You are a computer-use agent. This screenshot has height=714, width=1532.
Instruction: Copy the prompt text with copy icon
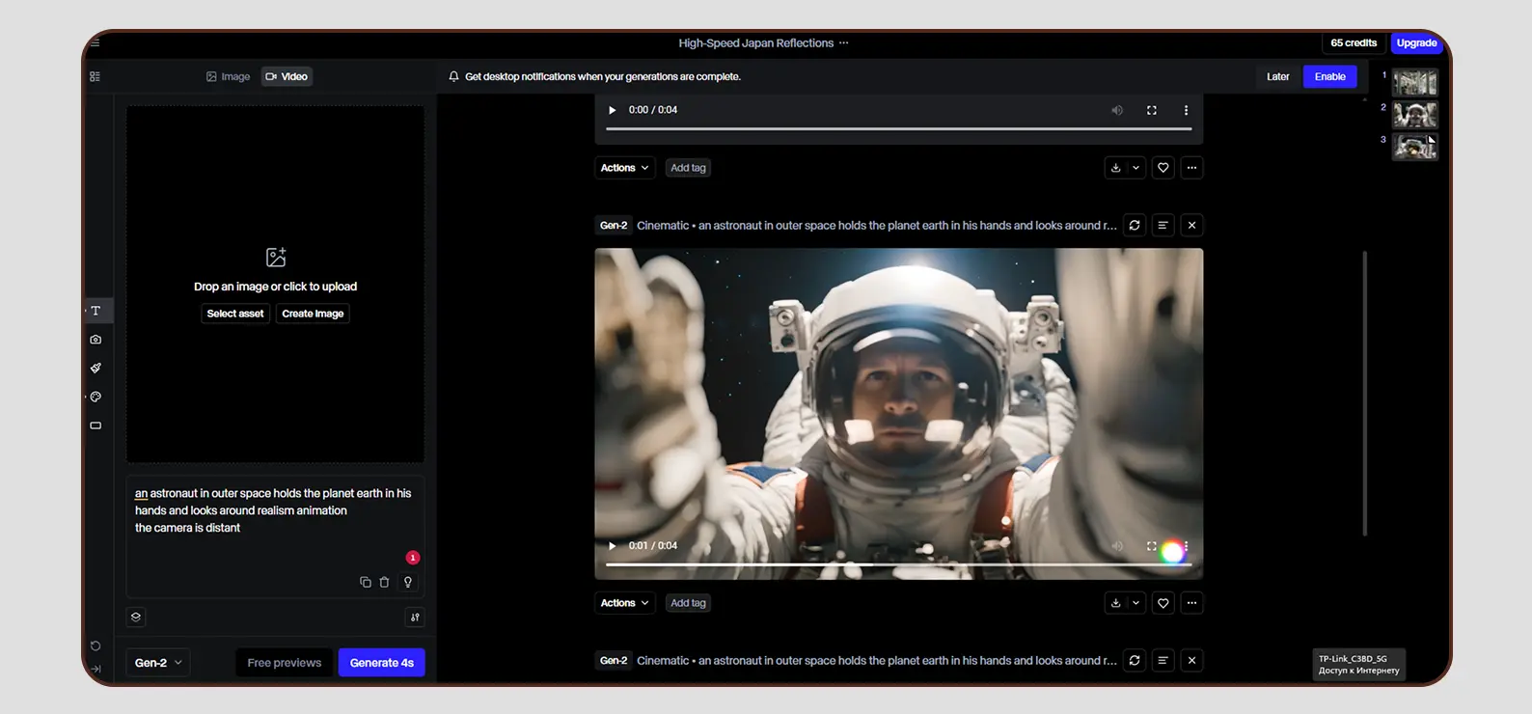pyautogui.click(x=366, y=582)
